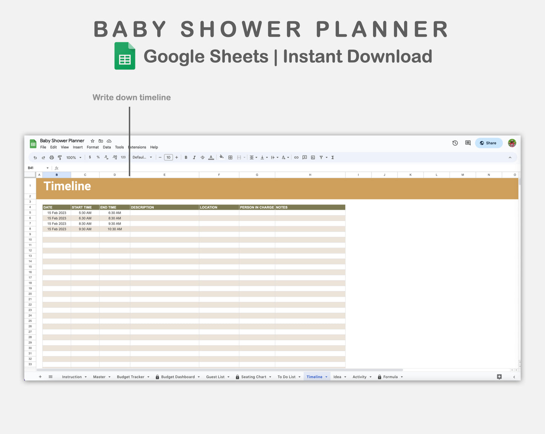Click the Paint format icon
Viewport: 545px width, 434px height.
[x=59, y=157]
